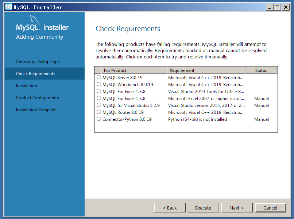The image size is (294, 219).
Task: Click 'Microsoft Excel 2007 or higher' requirement
Action: tap(206, 99)
